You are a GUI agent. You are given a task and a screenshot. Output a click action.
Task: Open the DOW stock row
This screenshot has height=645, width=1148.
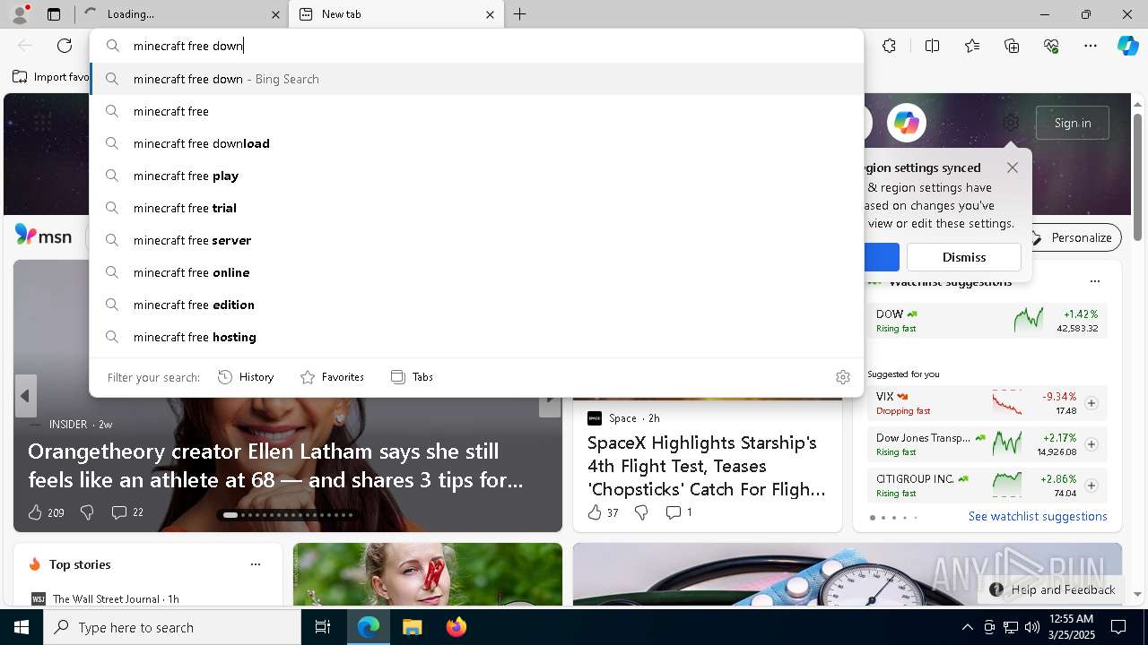[x=987, y=321]
